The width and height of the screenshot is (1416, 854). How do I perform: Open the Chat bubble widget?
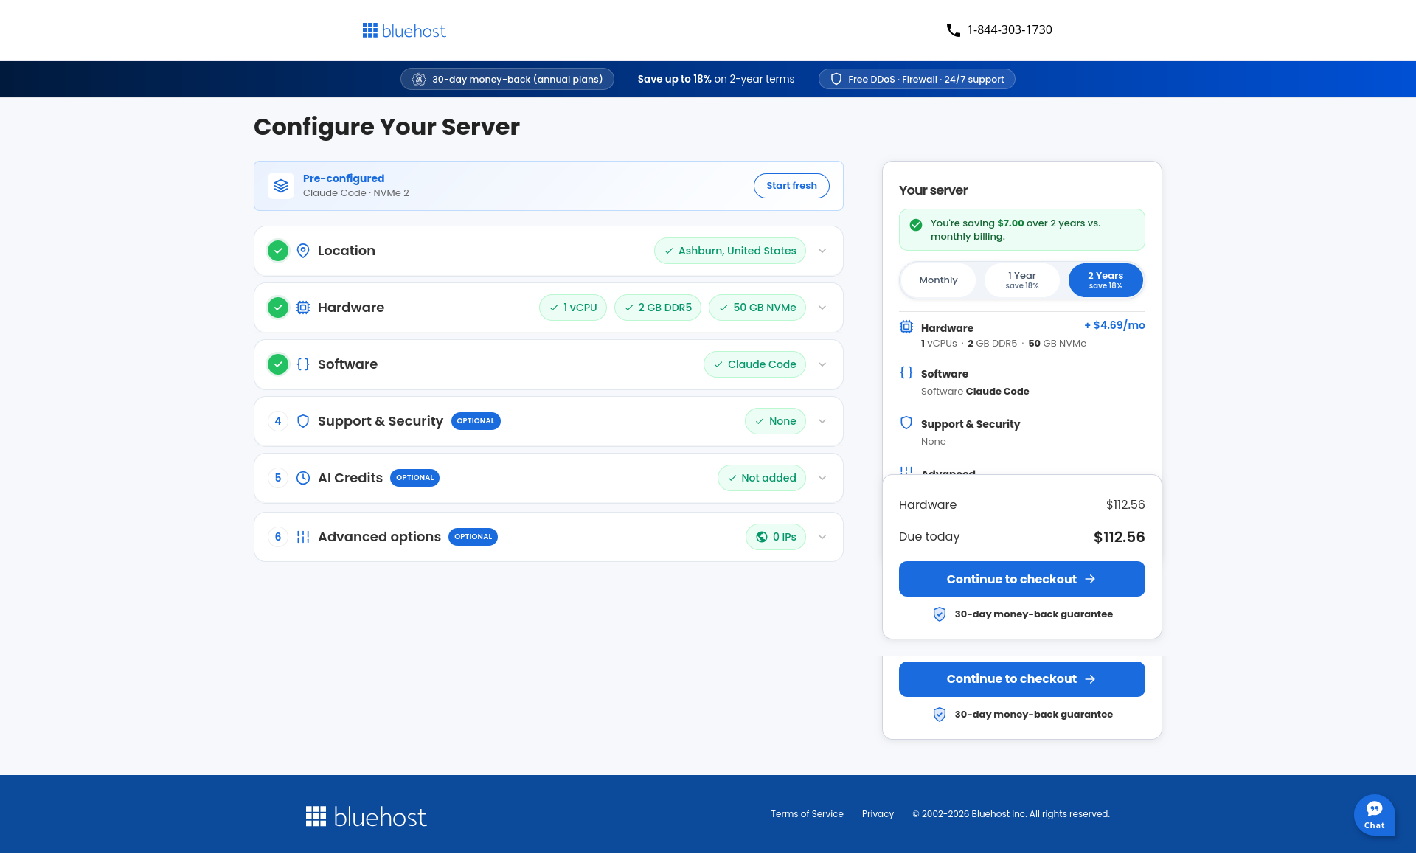click(x=1374, y=815)
